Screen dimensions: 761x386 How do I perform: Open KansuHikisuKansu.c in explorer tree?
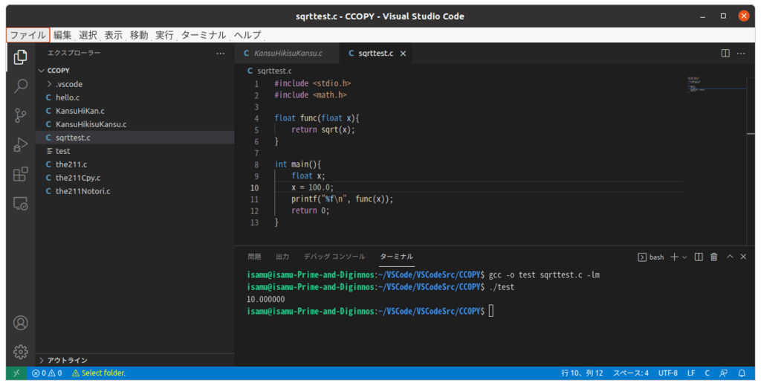(135, 124)
